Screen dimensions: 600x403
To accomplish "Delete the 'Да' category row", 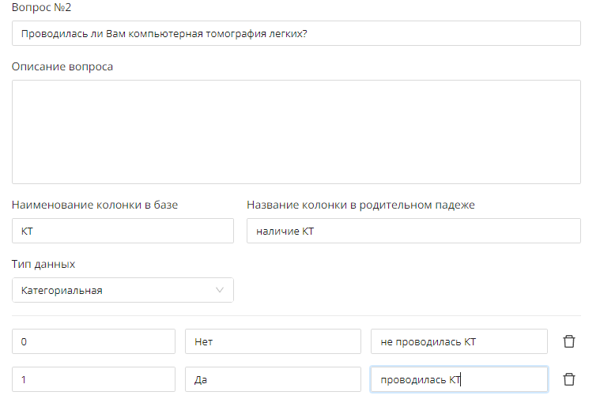I will [568, 379].
